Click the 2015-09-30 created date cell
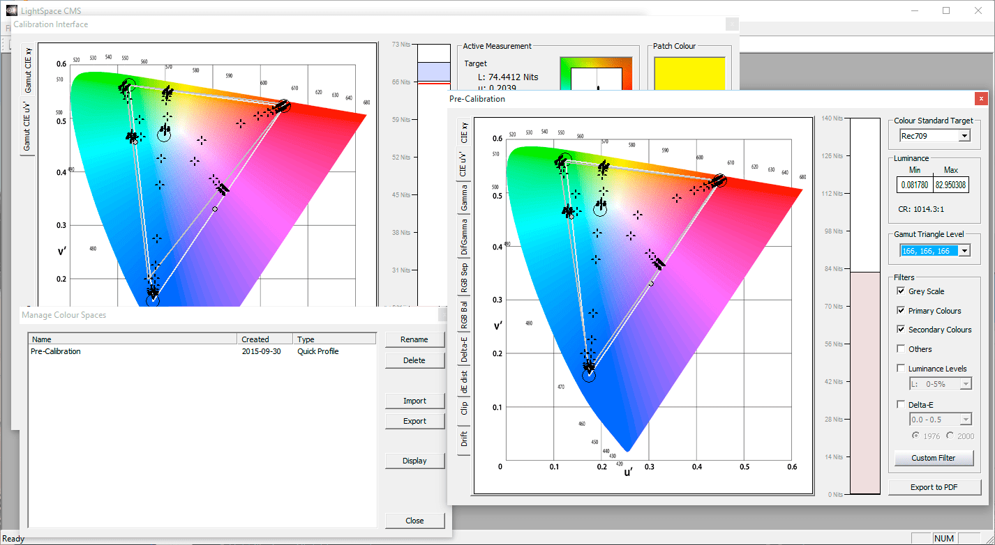995x545 pixels. [x=261, y=351]
